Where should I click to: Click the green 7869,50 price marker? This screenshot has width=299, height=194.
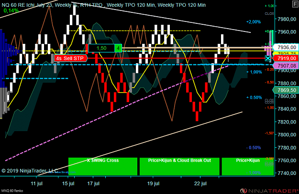286,90
